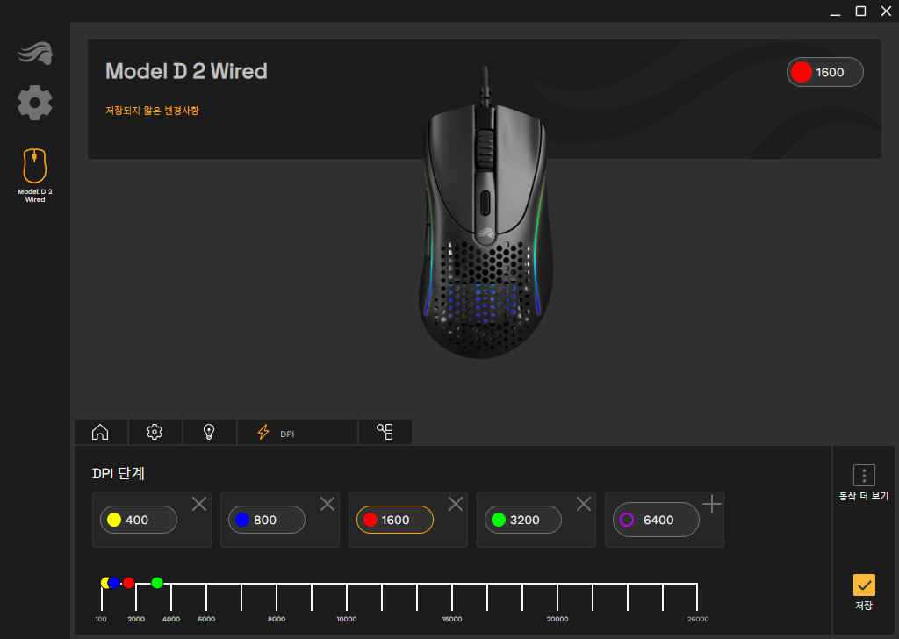Click the DPI 단계 heading
The height and width of the screenshot is (639, 899).
pyautogui.click(x=119, y=473)
